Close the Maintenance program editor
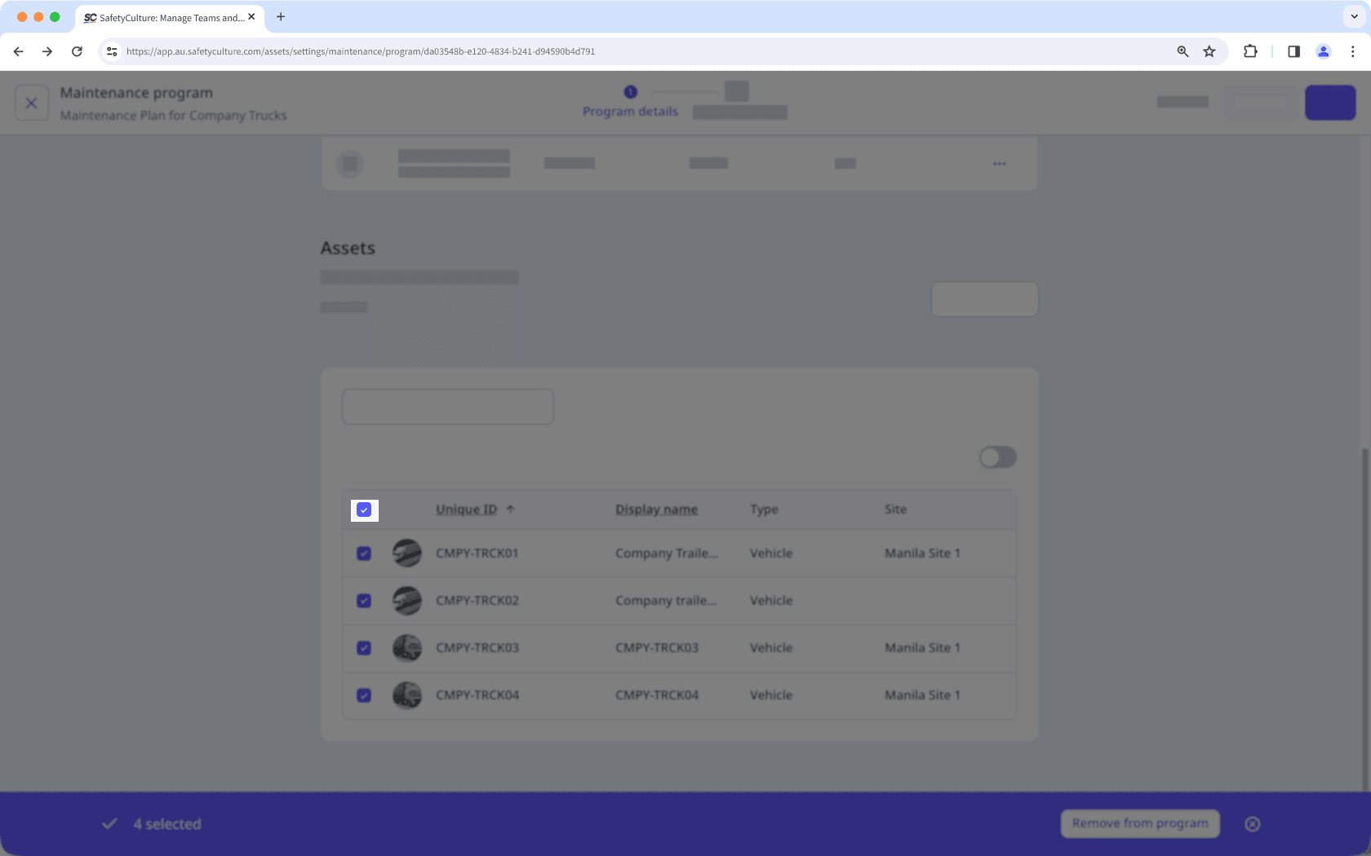1371x856 pixels. (x=32, y=103)
